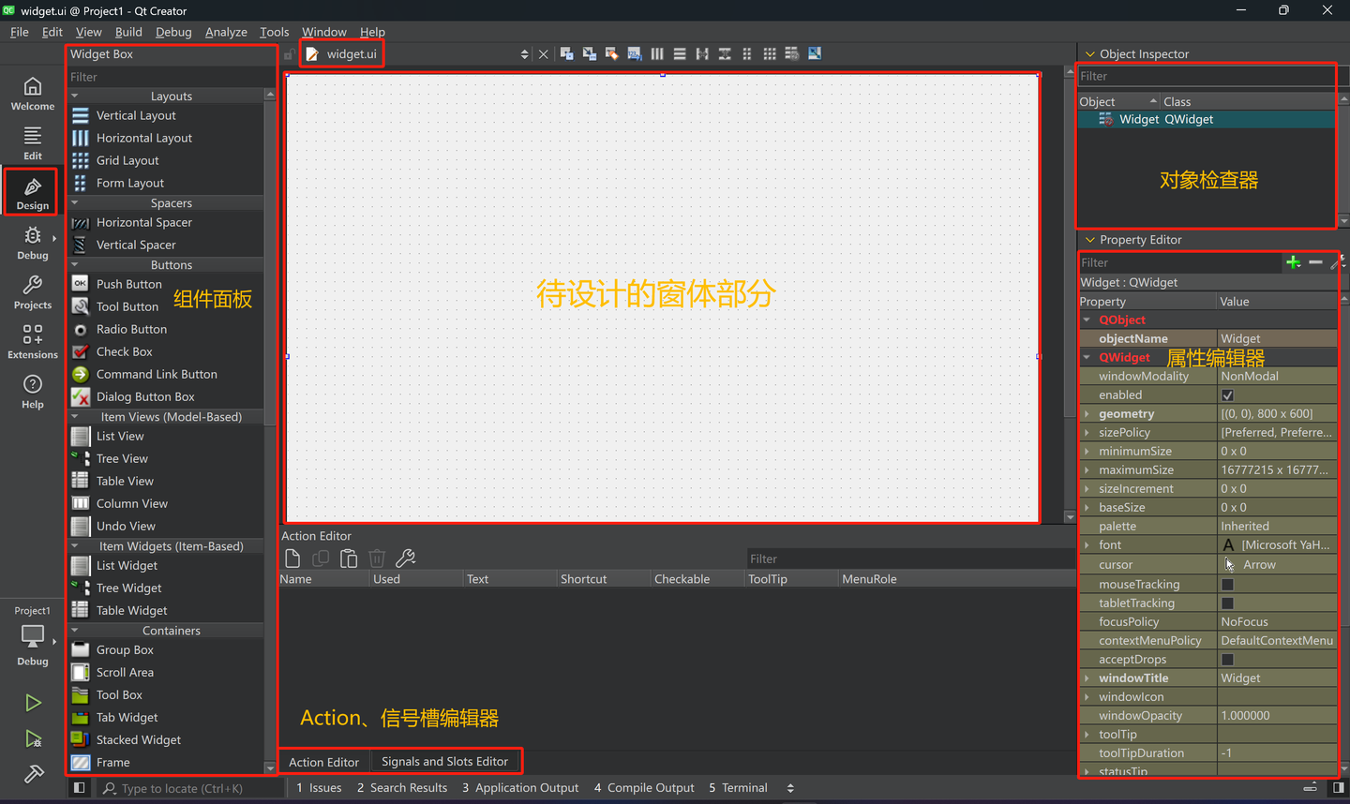Click the Lay Out in a Form Layout icon
Viewport: 1350px width, 804px height.
click(746, 53)
